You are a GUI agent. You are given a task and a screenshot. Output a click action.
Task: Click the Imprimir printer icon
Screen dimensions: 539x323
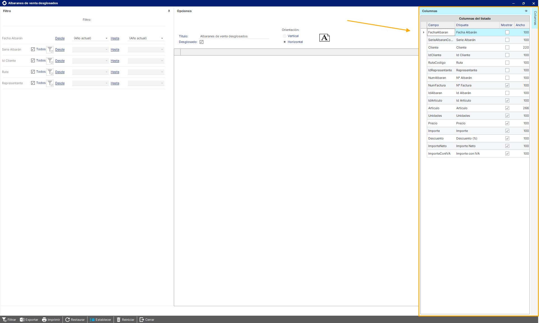tap(44, 320)
